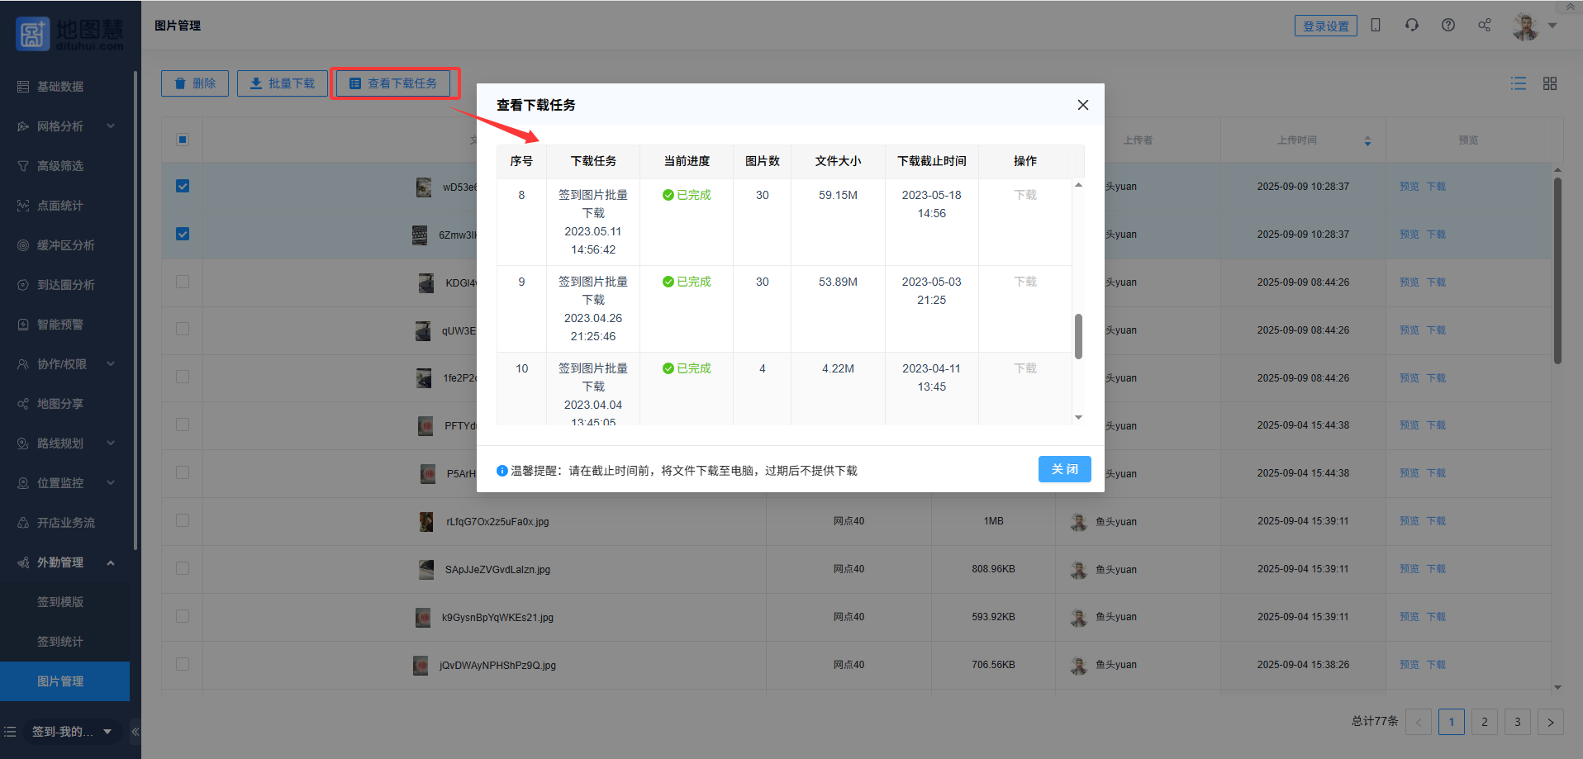Close the download tasks dialog with X

point(1083,105)
